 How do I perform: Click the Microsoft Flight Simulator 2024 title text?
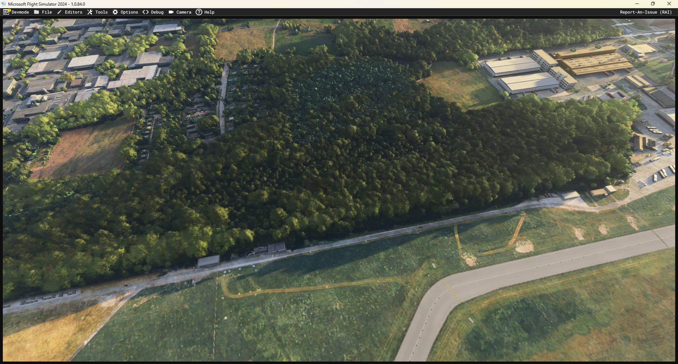point(47,4)
